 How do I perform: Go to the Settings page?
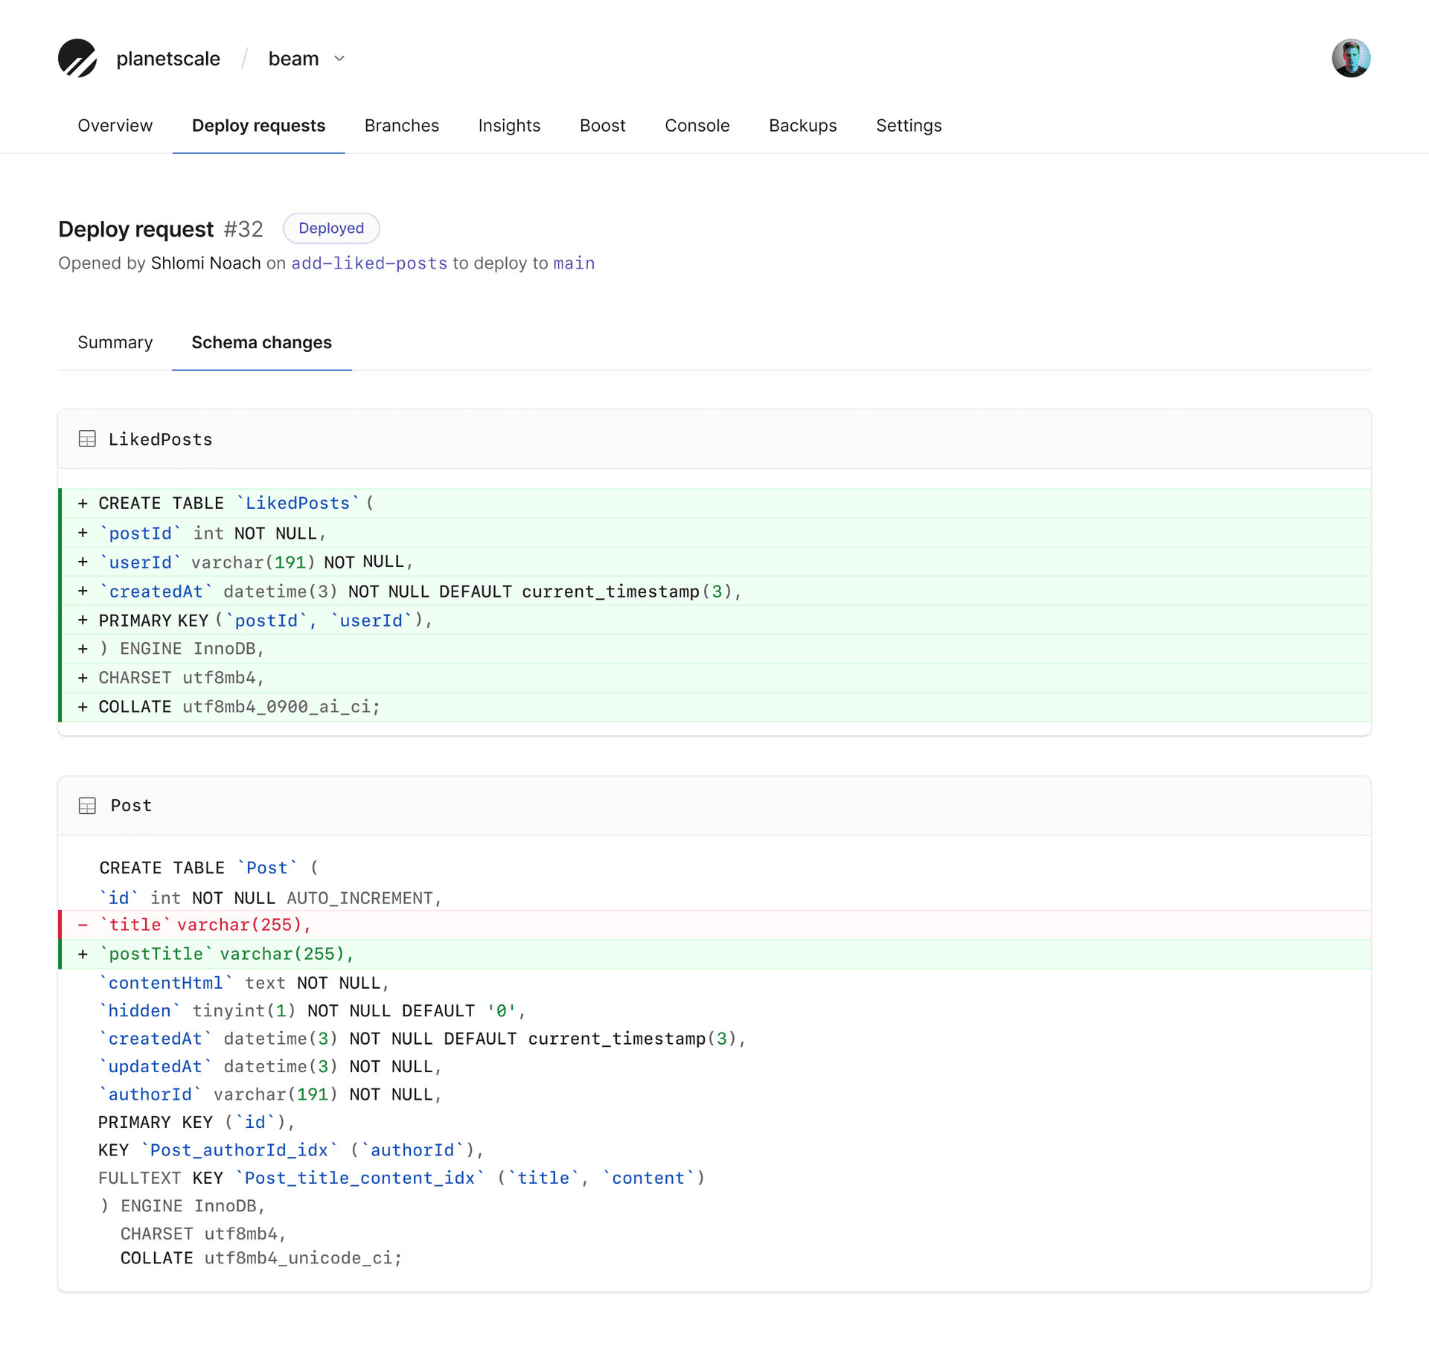click(908, 125)
